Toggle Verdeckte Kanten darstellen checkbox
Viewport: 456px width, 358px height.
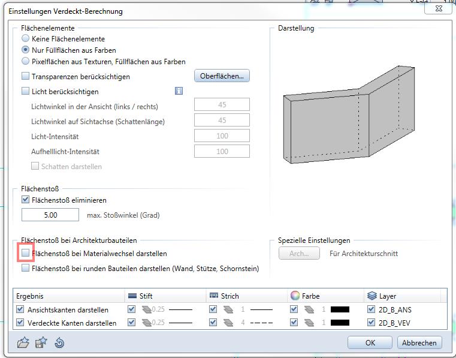coord(20,323)
